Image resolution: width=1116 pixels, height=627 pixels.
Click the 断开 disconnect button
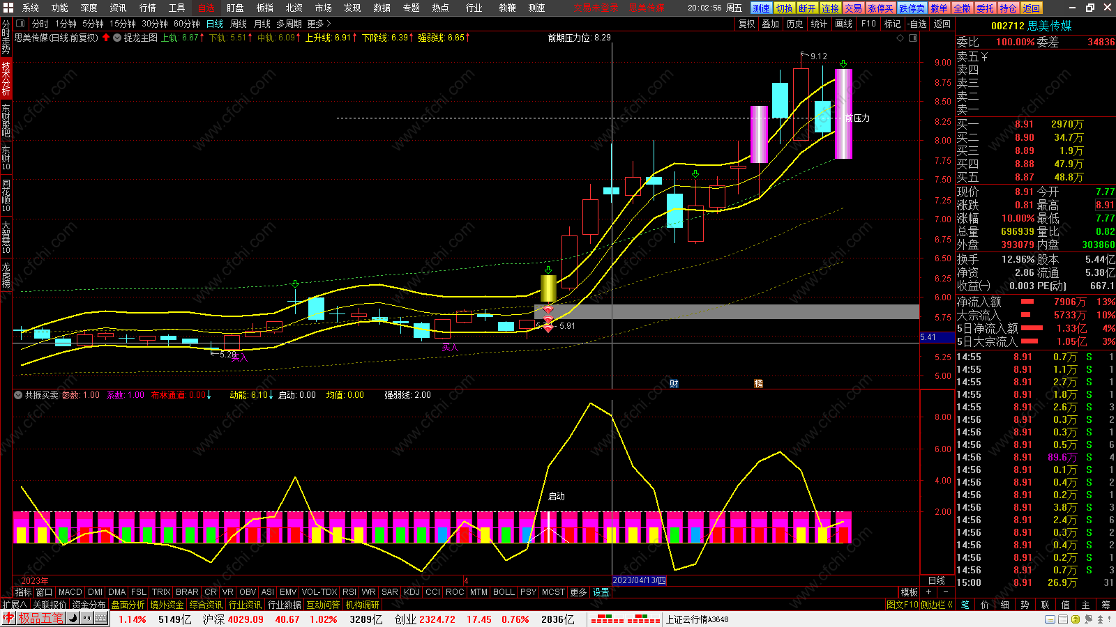807,8
